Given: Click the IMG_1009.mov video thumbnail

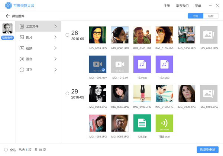Looking at the screenshot, I should coord(97,64).
